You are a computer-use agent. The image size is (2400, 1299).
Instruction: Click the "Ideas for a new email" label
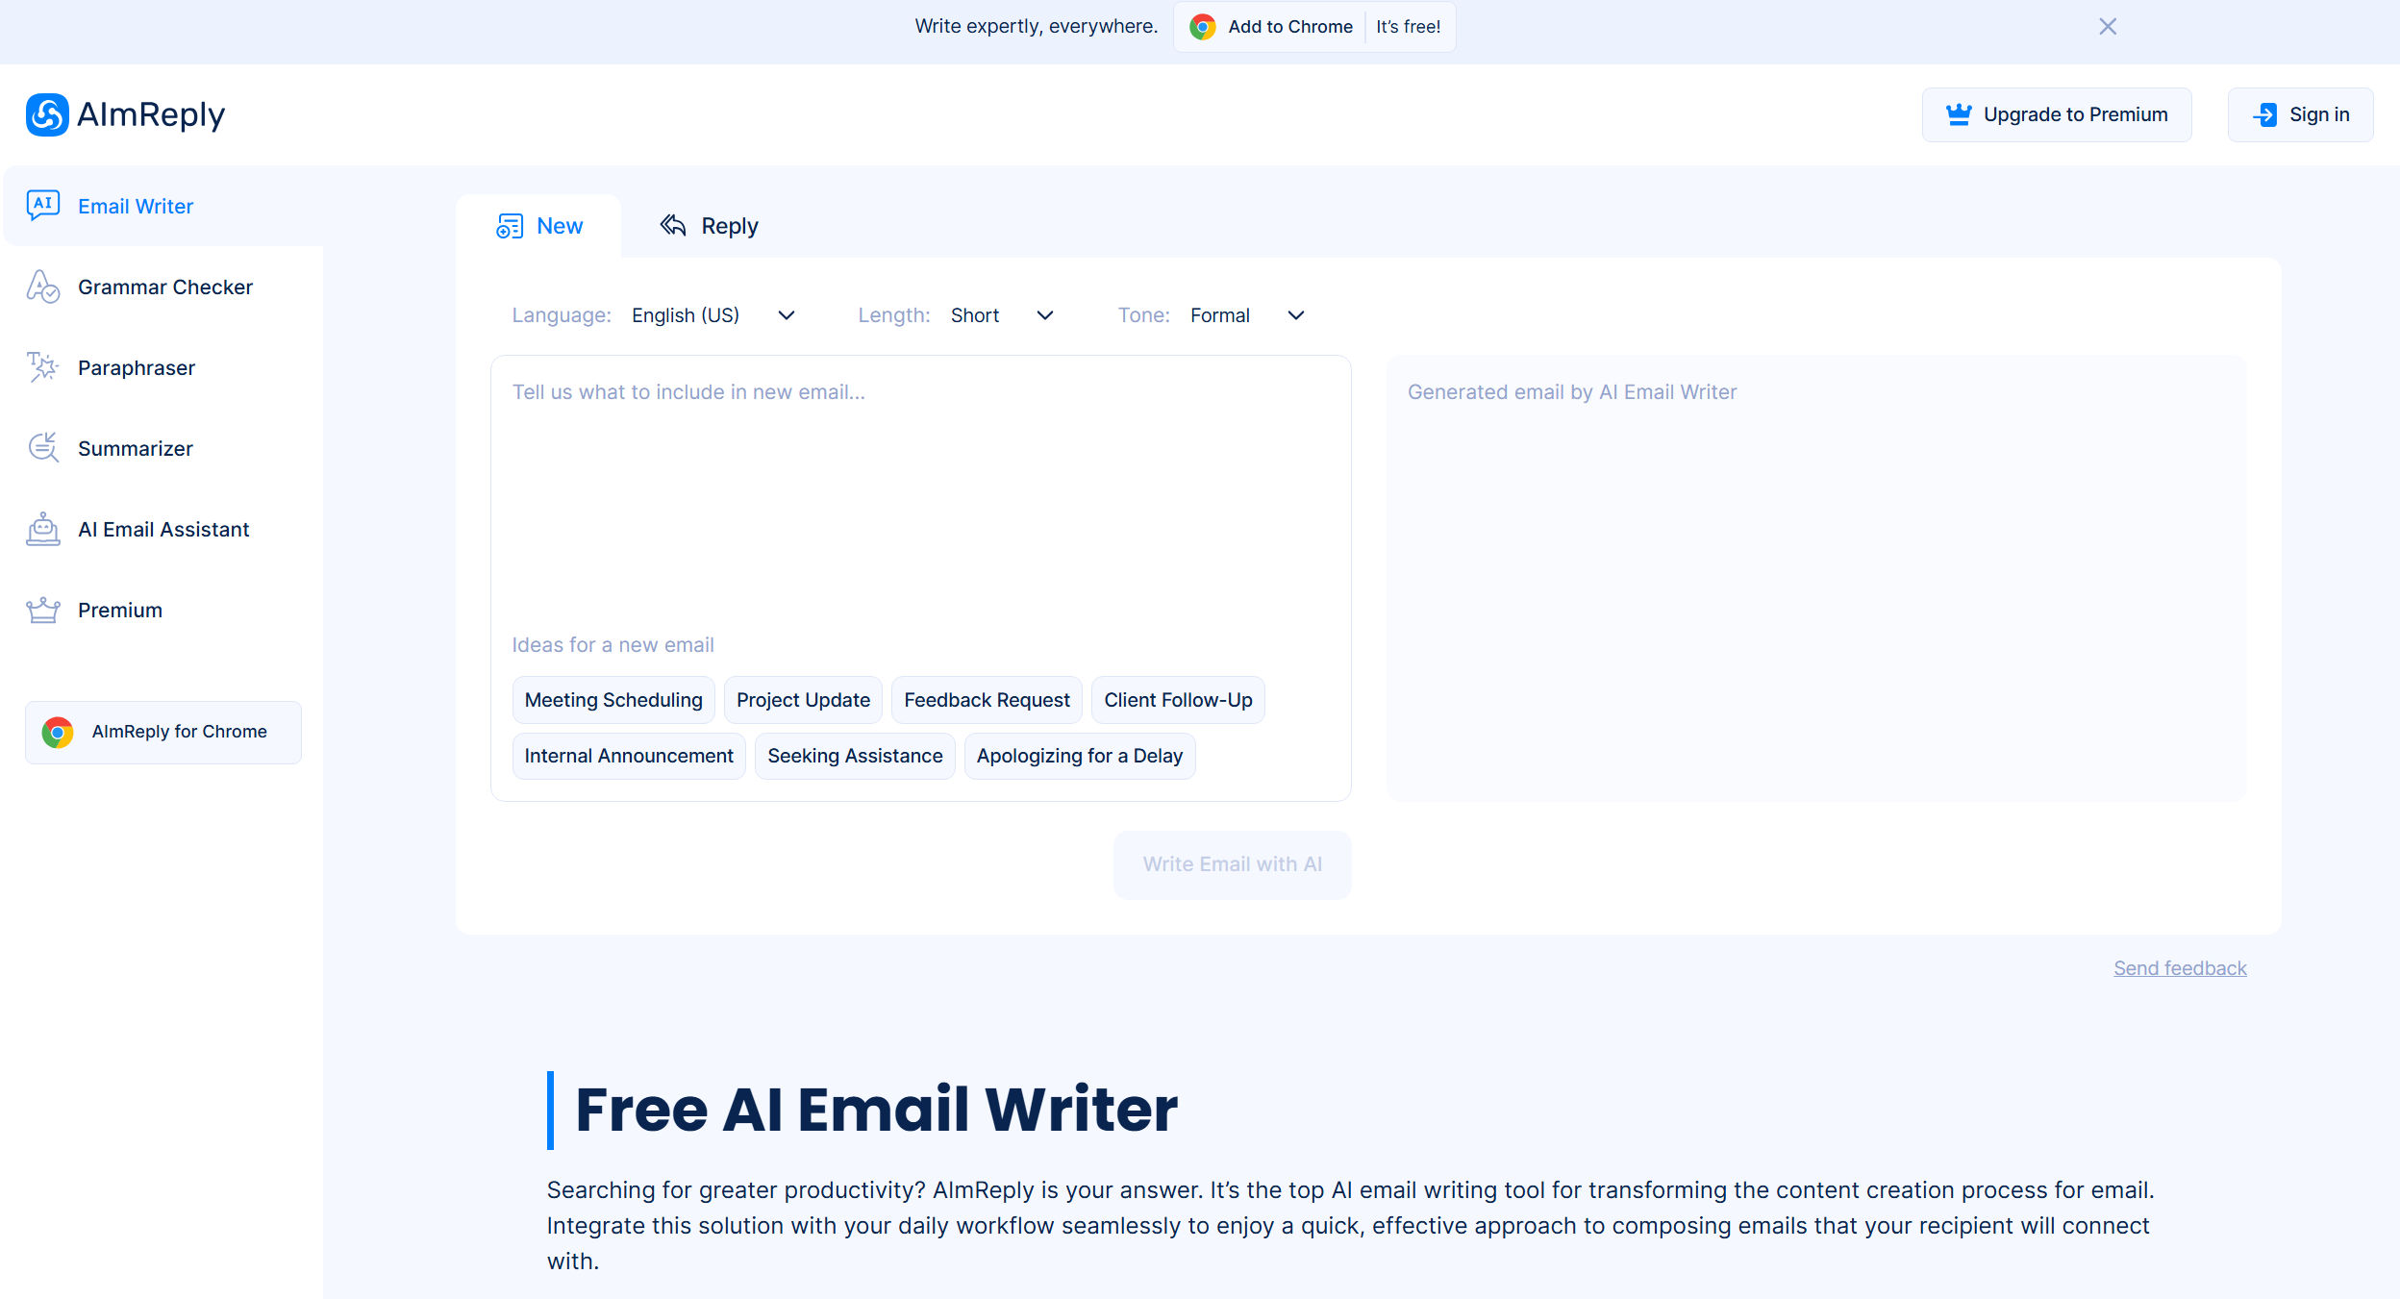(612, 645)
